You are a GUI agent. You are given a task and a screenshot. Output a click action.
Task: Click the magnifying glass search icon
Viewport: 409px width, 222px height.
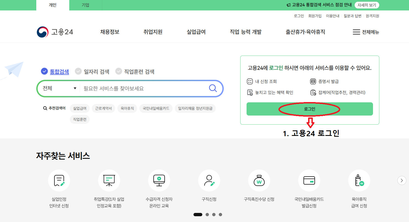[x=213, y=88]
